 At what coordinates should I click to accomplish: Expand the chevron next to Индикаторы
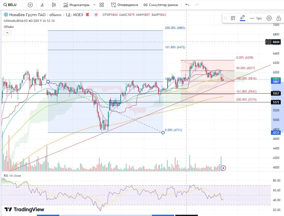click(x=94, y=5)
